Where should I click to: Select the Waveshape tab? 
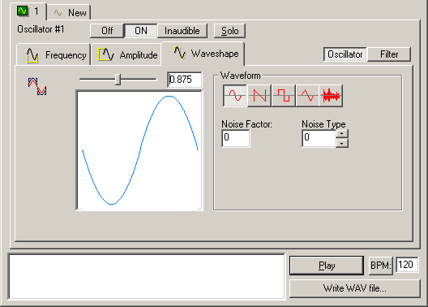[x=203, y=54]
